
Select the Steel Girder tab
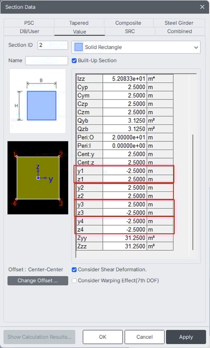pyautogui.click(x=179, y=23)
